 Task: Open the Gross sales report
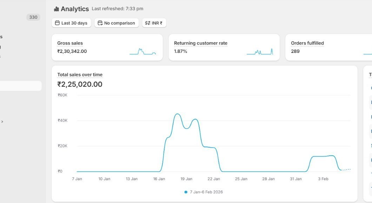click(70, 43)
